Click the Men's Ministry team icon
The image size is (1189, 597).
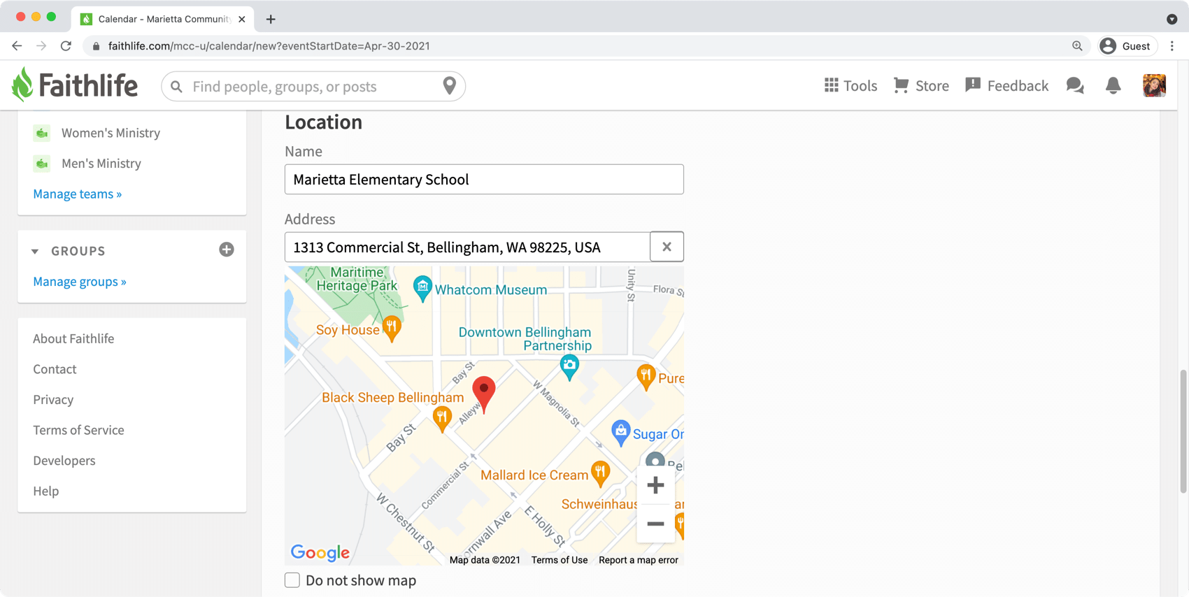42,164
